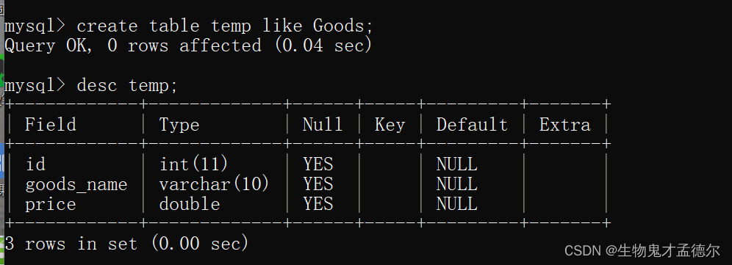Select the Key column header
732x265 pixels.
pyautogui.click(x=390, y=125)
